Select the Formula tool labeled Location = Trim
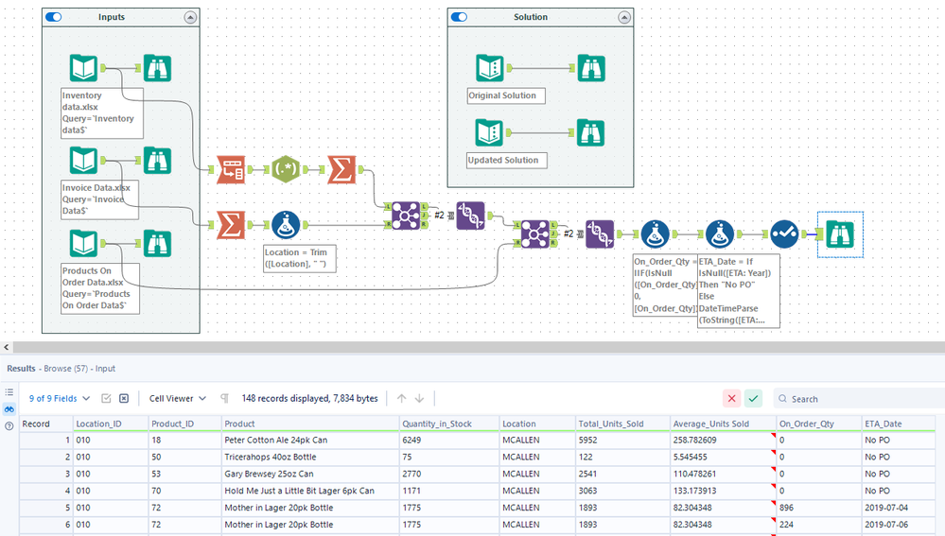Image resolution: width=945 pixels, height=536 pixels. pos(286,225)
